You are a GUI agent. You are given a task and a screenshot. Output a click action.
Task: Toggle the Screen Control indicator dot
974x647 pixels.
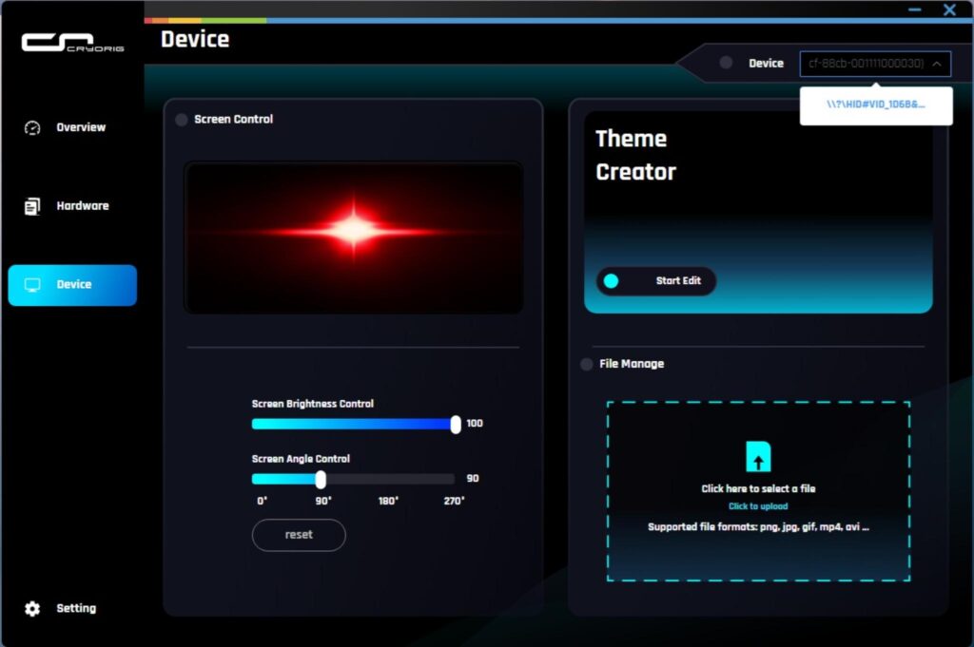(182, 120)
